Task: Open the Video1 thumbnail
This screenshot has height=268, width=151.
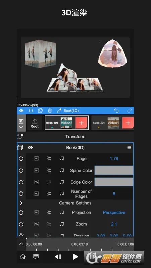Action: pos(113,123)
